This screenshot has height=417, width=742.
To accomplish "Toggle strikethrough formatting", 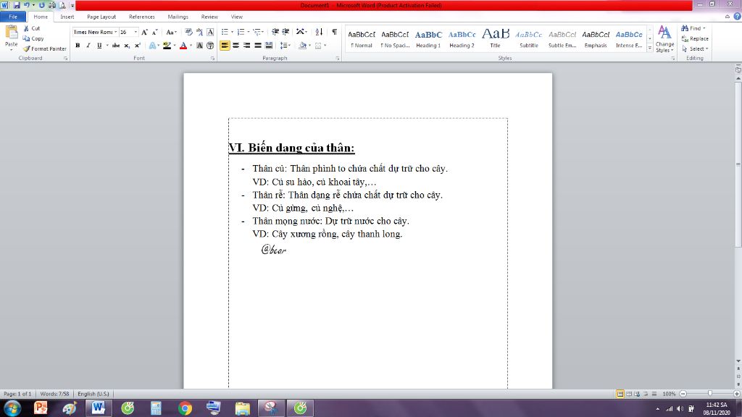I will coord(116,46).
